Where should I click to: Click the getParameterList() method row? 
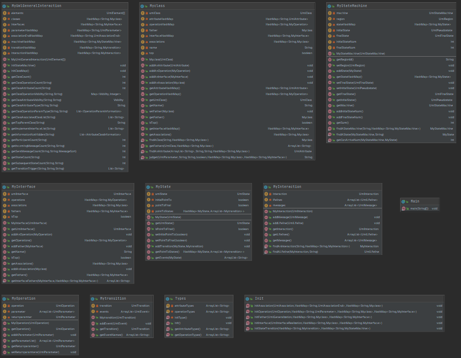coord(40,341)
